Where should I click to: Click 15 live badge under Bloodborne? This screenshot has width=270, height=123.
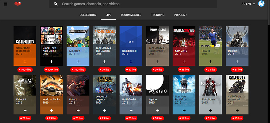point(211,118)
